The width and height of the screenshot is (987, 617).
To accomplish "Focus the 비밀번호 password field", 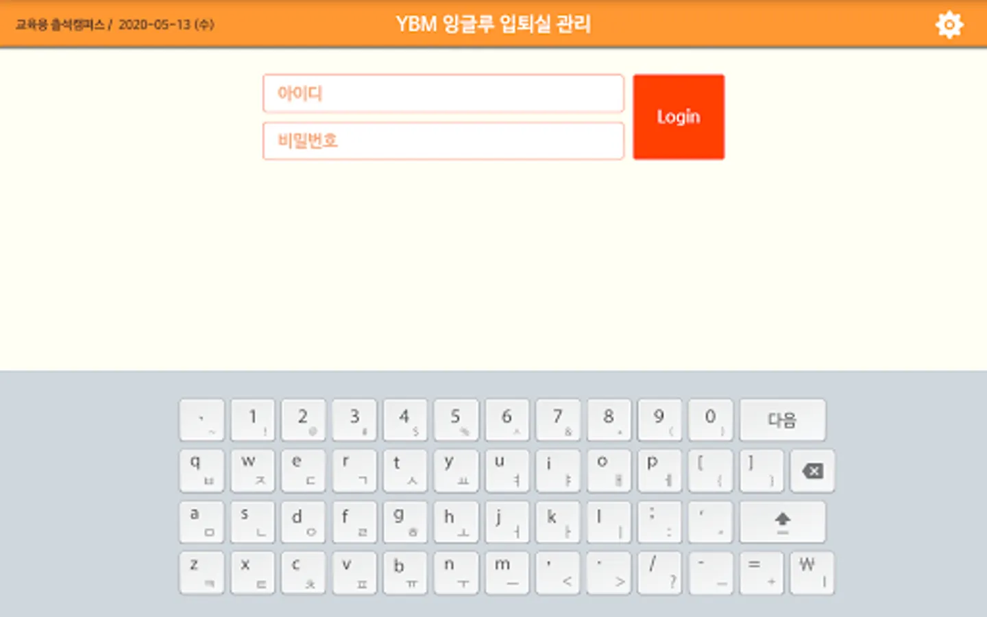I will coord(443,141).
